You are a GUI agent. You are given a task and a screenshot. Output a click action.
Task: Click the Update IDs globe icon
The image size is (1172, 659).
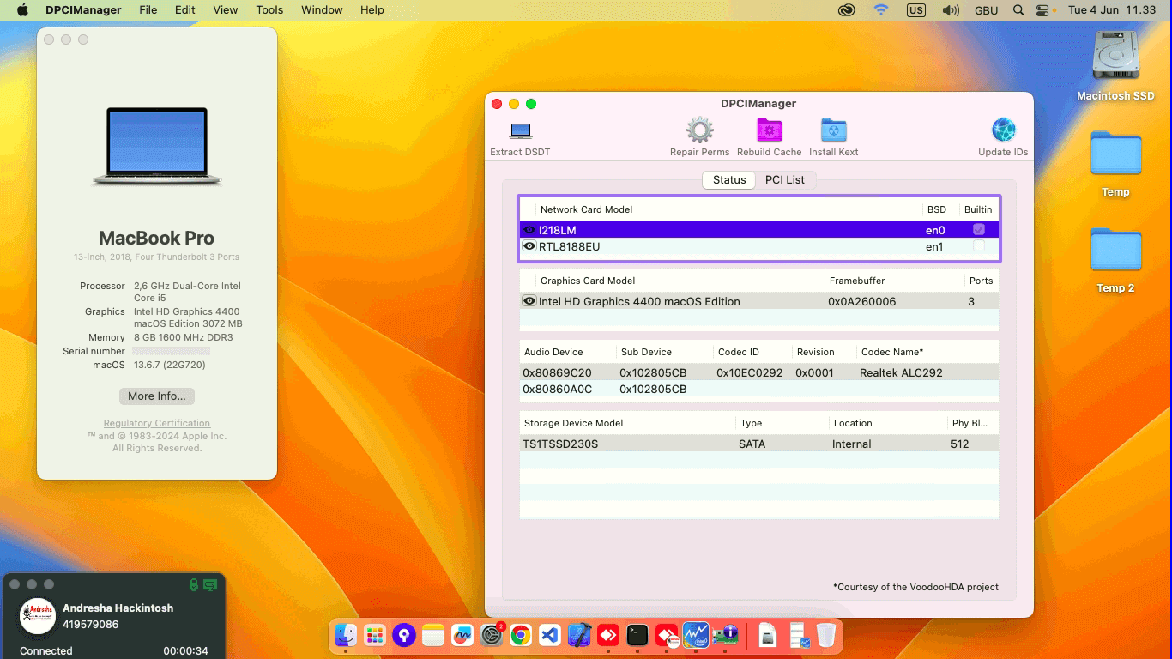pyautogui.click(x=1003, y=130)
